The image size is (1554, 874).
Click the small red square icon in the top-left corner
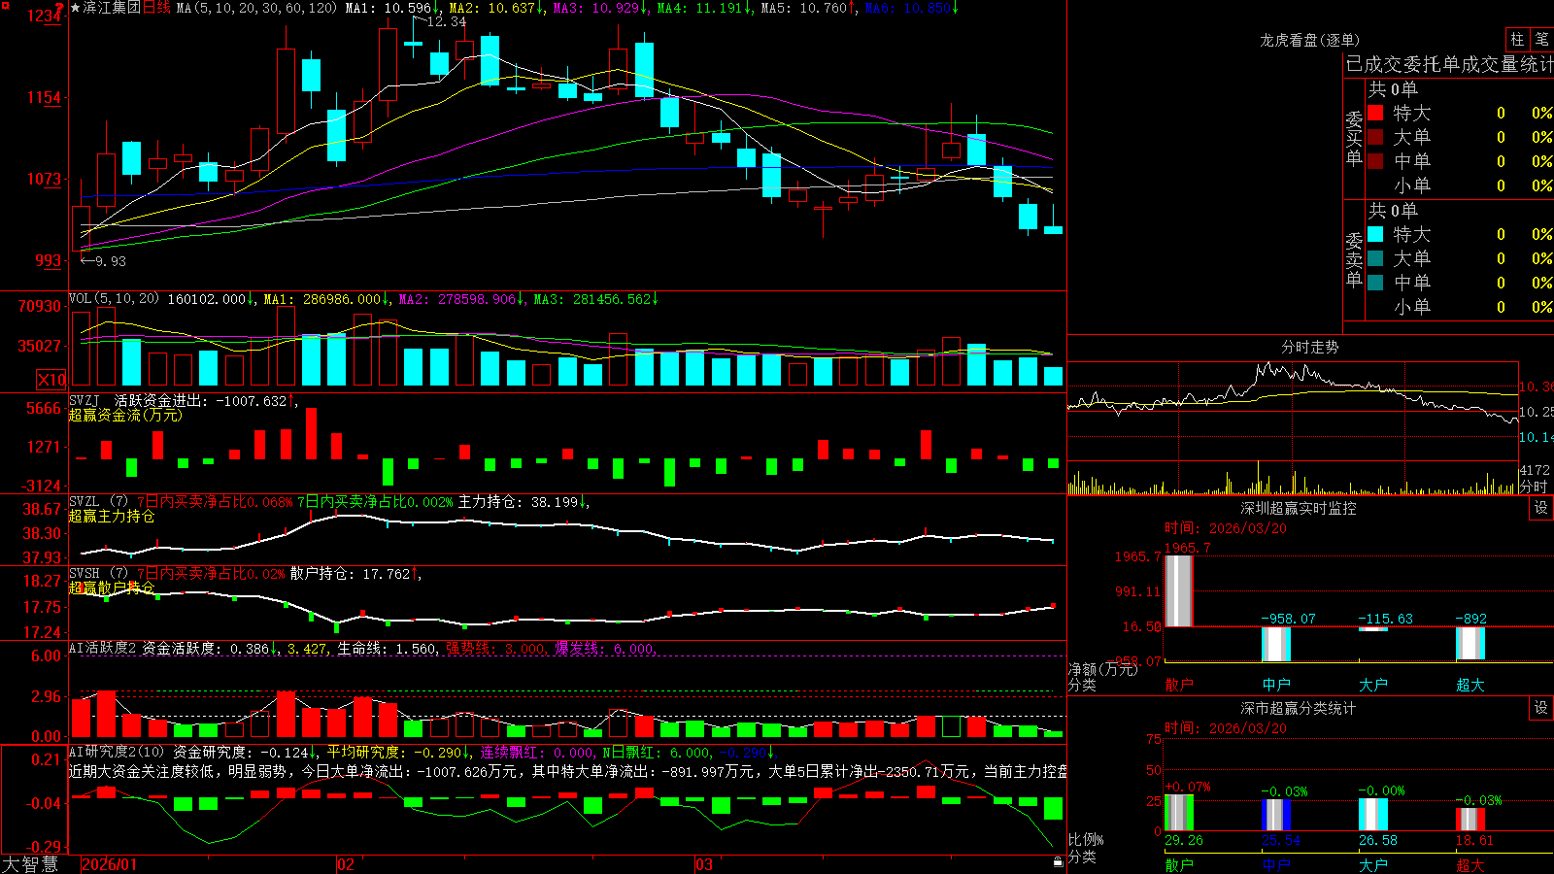[x=4, y=4]
